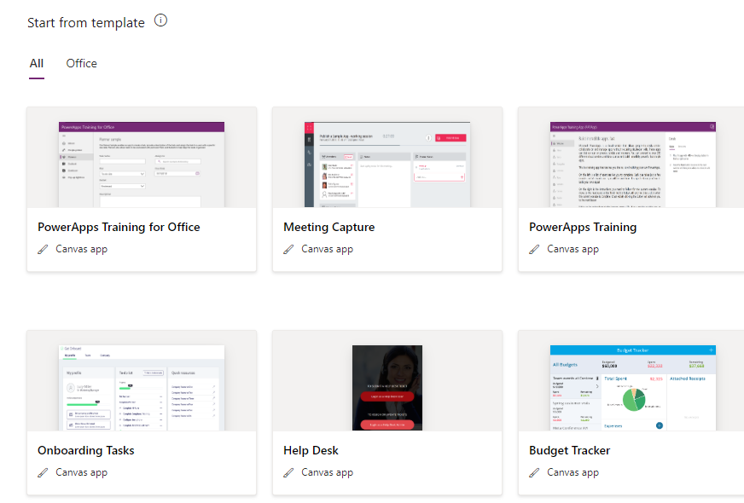This screenshot has height=503, width=744.
Task: Click the pencil icon under Budget Tracker
Action: tap(534, 471)
